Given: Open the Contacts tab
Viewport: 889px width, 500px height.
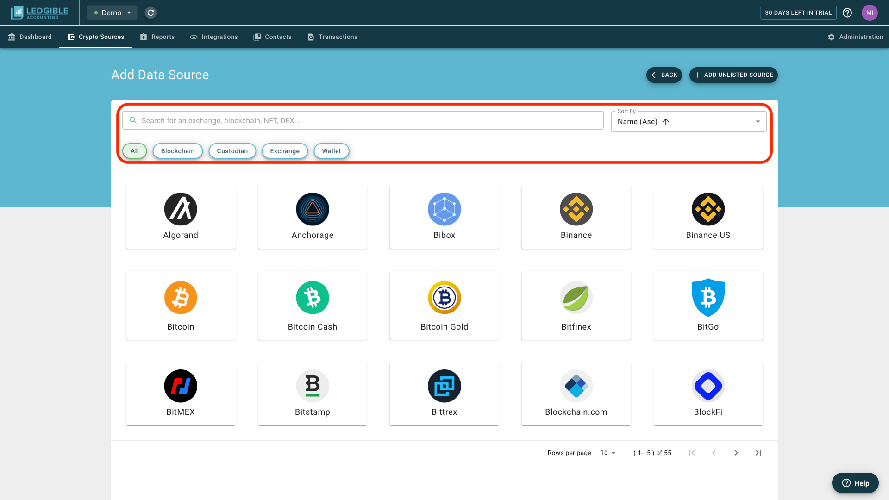Looking at the screenshot, I should [273, 37].
